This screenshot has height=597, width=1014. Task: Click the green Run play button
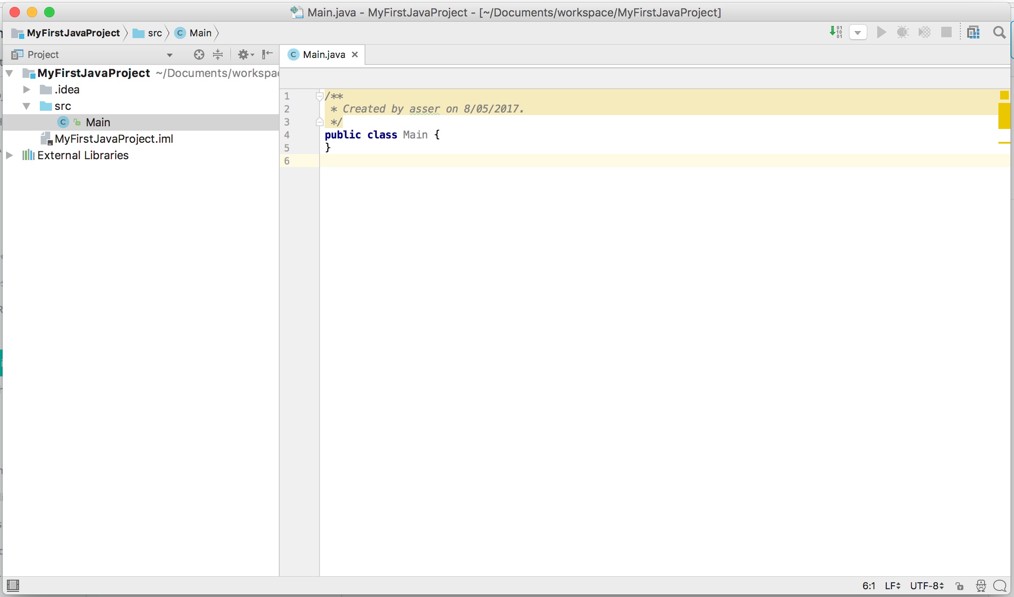881,32
